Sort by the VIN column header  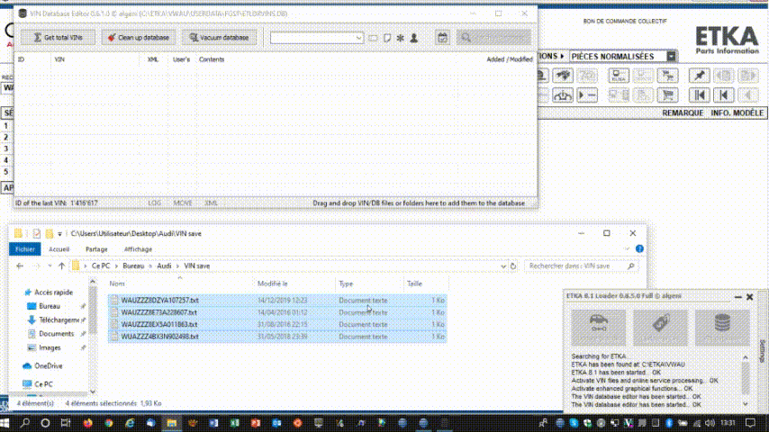(x=59, y=59)
